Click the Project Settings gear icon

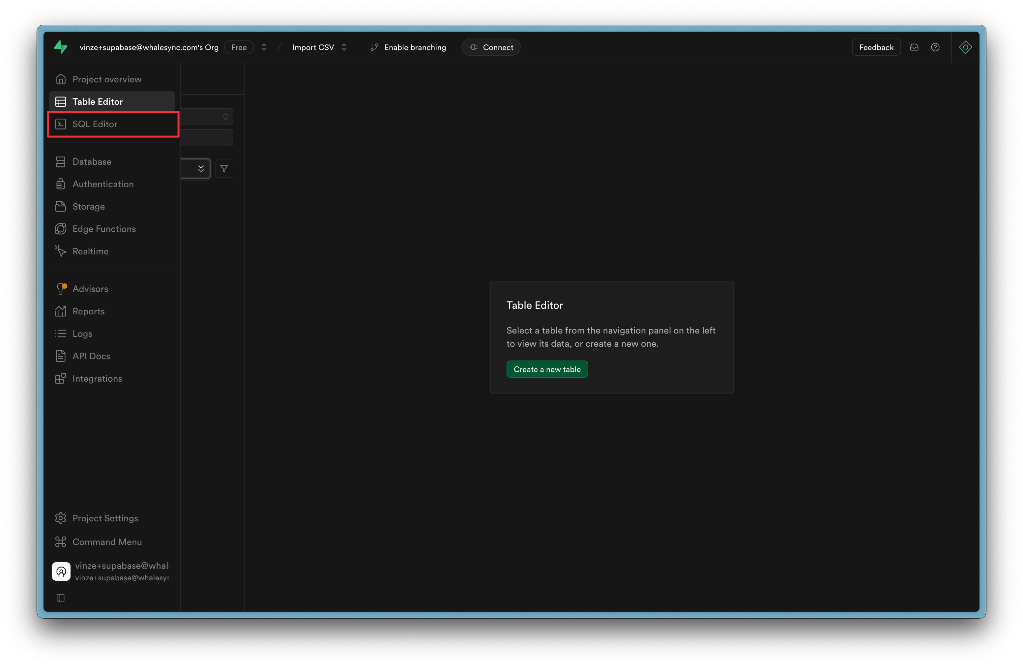[61, 518]
